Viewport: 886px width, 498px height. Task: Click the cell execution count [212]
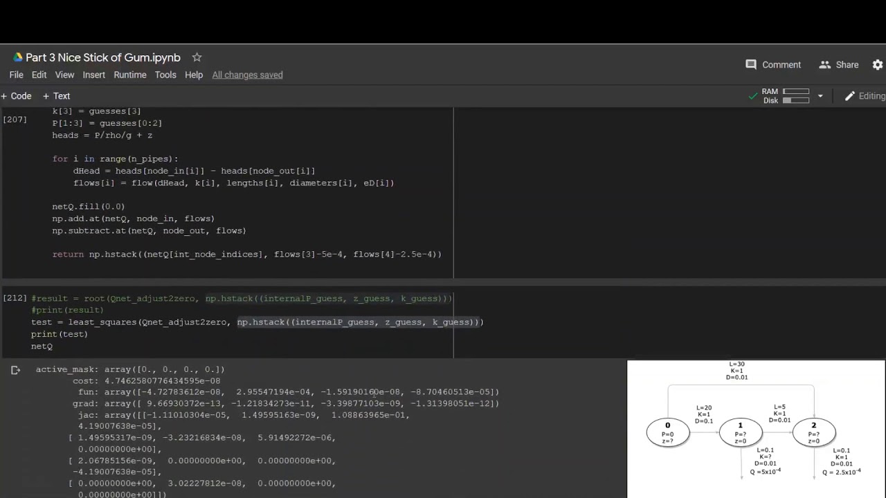[x=15, y=298]
